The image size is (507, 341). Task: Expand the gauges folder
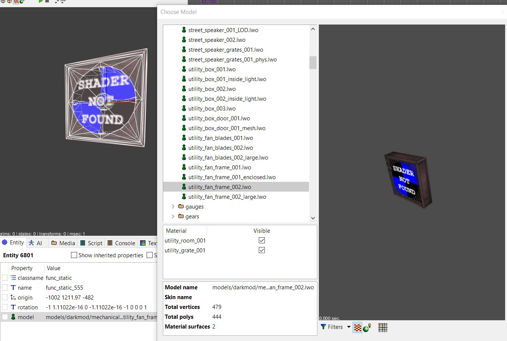(x=173, y=207)
